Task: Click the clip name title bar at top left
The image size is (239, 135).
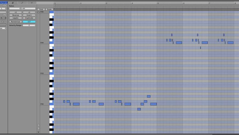Action: [x=4, y=2]
